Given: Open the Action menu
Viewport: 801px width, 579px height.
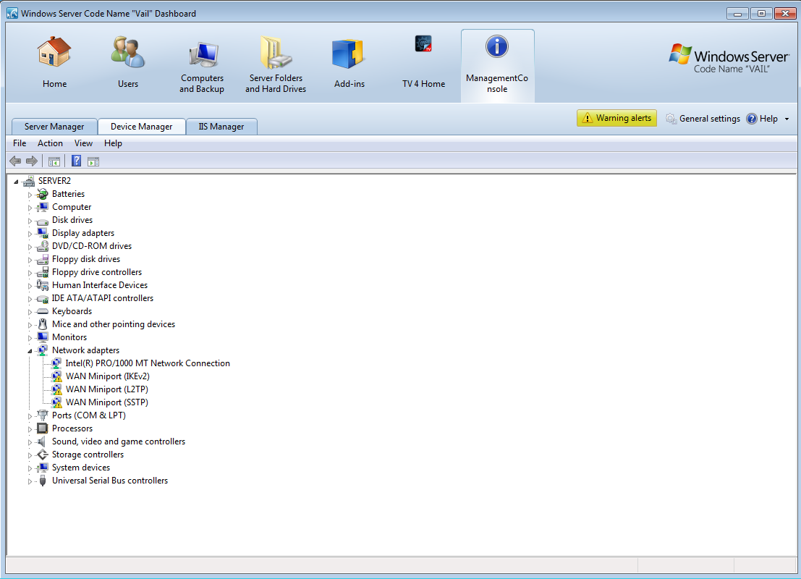Looking at the screenshot, I should 50,143.
